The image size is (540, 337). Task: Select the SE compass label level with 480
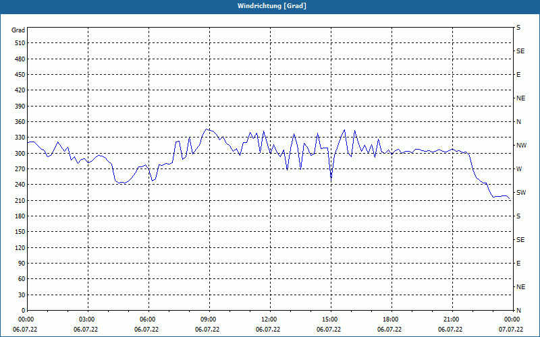pos(520,51)
